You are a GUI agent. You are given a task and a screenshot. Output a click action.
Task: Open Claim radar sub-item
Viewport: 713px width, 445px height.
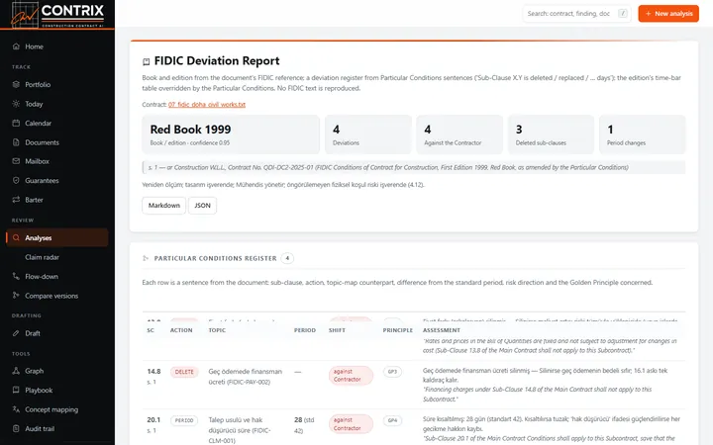click(57, 257)
